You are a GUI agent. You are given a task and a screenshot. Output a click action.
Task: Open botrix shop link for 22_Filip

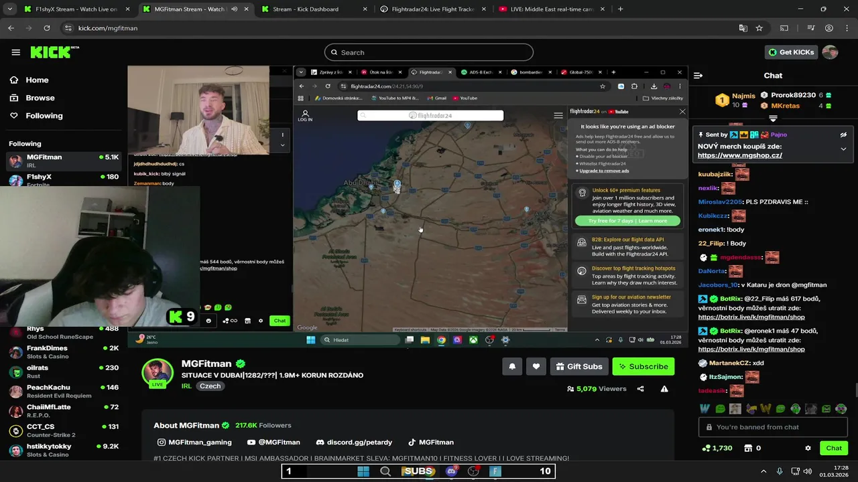751,317
